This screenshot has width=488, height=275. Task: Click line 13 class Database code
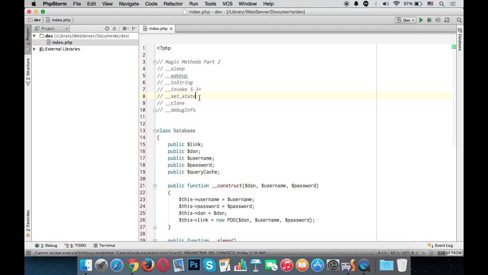(x=176, y=131)
